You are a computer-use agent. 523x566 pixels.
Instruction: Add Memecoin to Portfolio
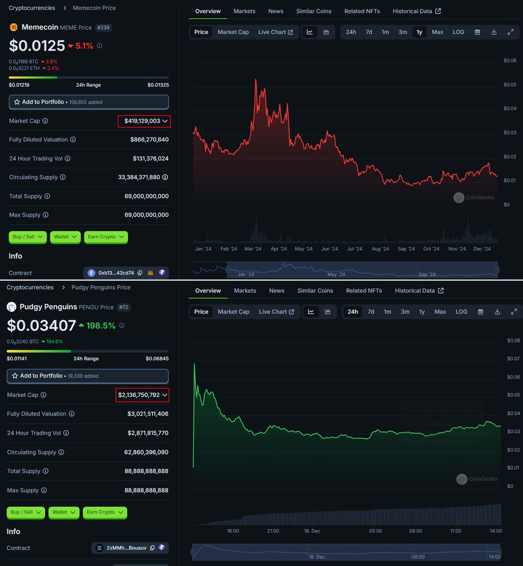coord(89,102)
